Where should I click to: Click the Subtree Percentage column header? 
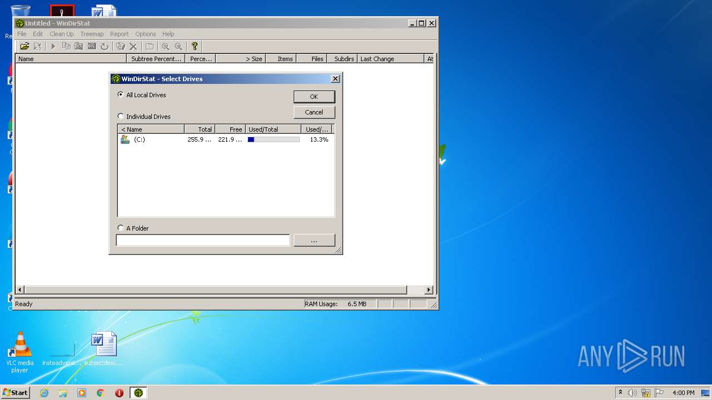(156, 59)
